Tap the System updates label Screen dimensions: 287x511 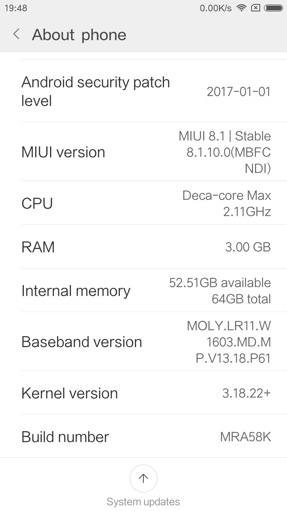pyautogui.click(x=143, y=502)
